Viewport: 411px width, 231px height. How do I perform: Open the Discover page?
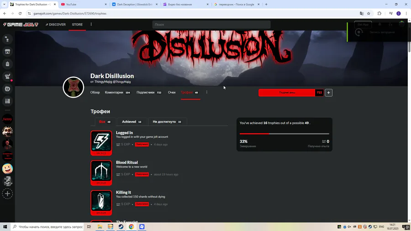tap(56, 24)
